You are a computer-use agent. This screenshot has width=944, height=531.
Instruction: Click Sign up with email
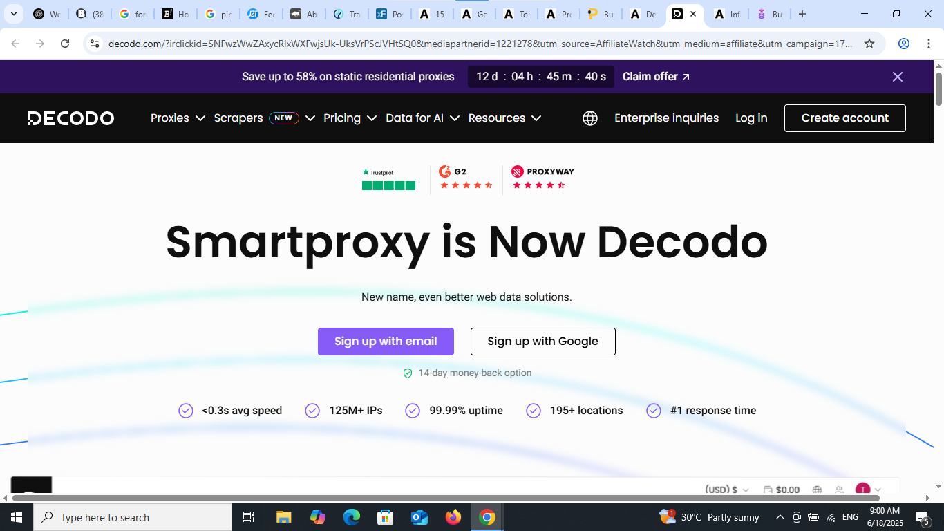click(386, 342)
